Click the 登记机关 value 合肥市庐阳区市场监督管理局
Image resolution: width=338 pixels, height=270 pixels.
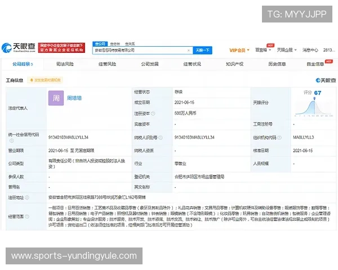[x=199, y=177]
